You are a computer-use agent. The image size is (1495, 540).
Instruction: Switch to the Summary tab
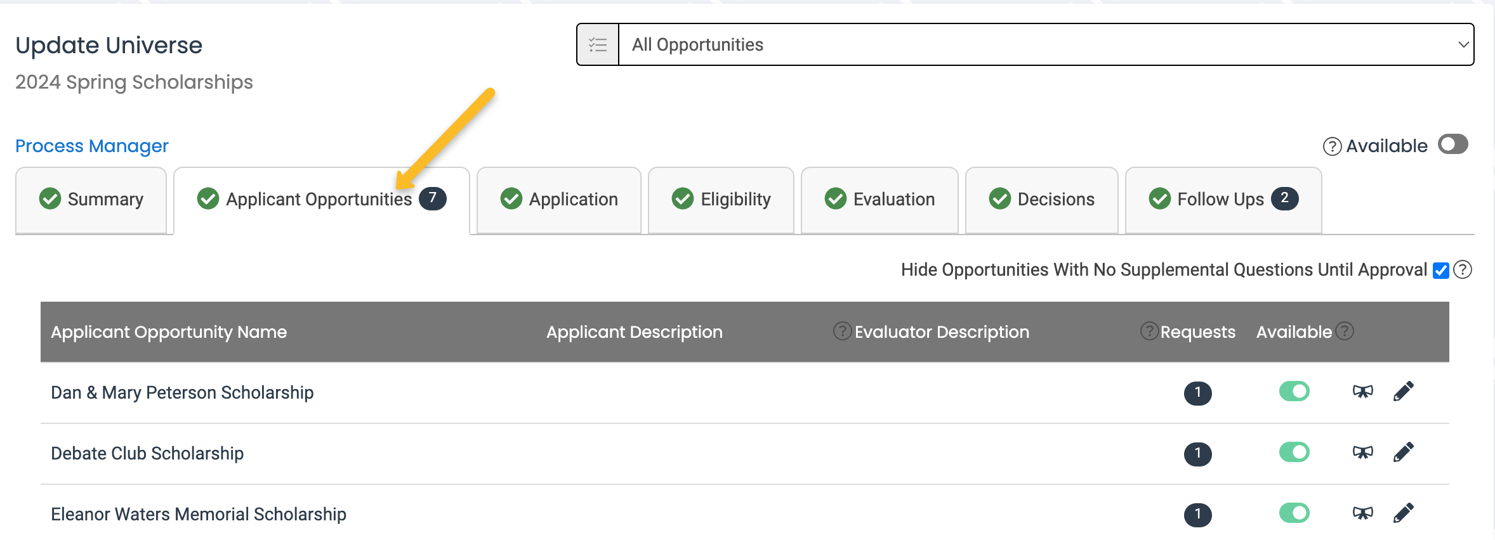click(91, 199)
